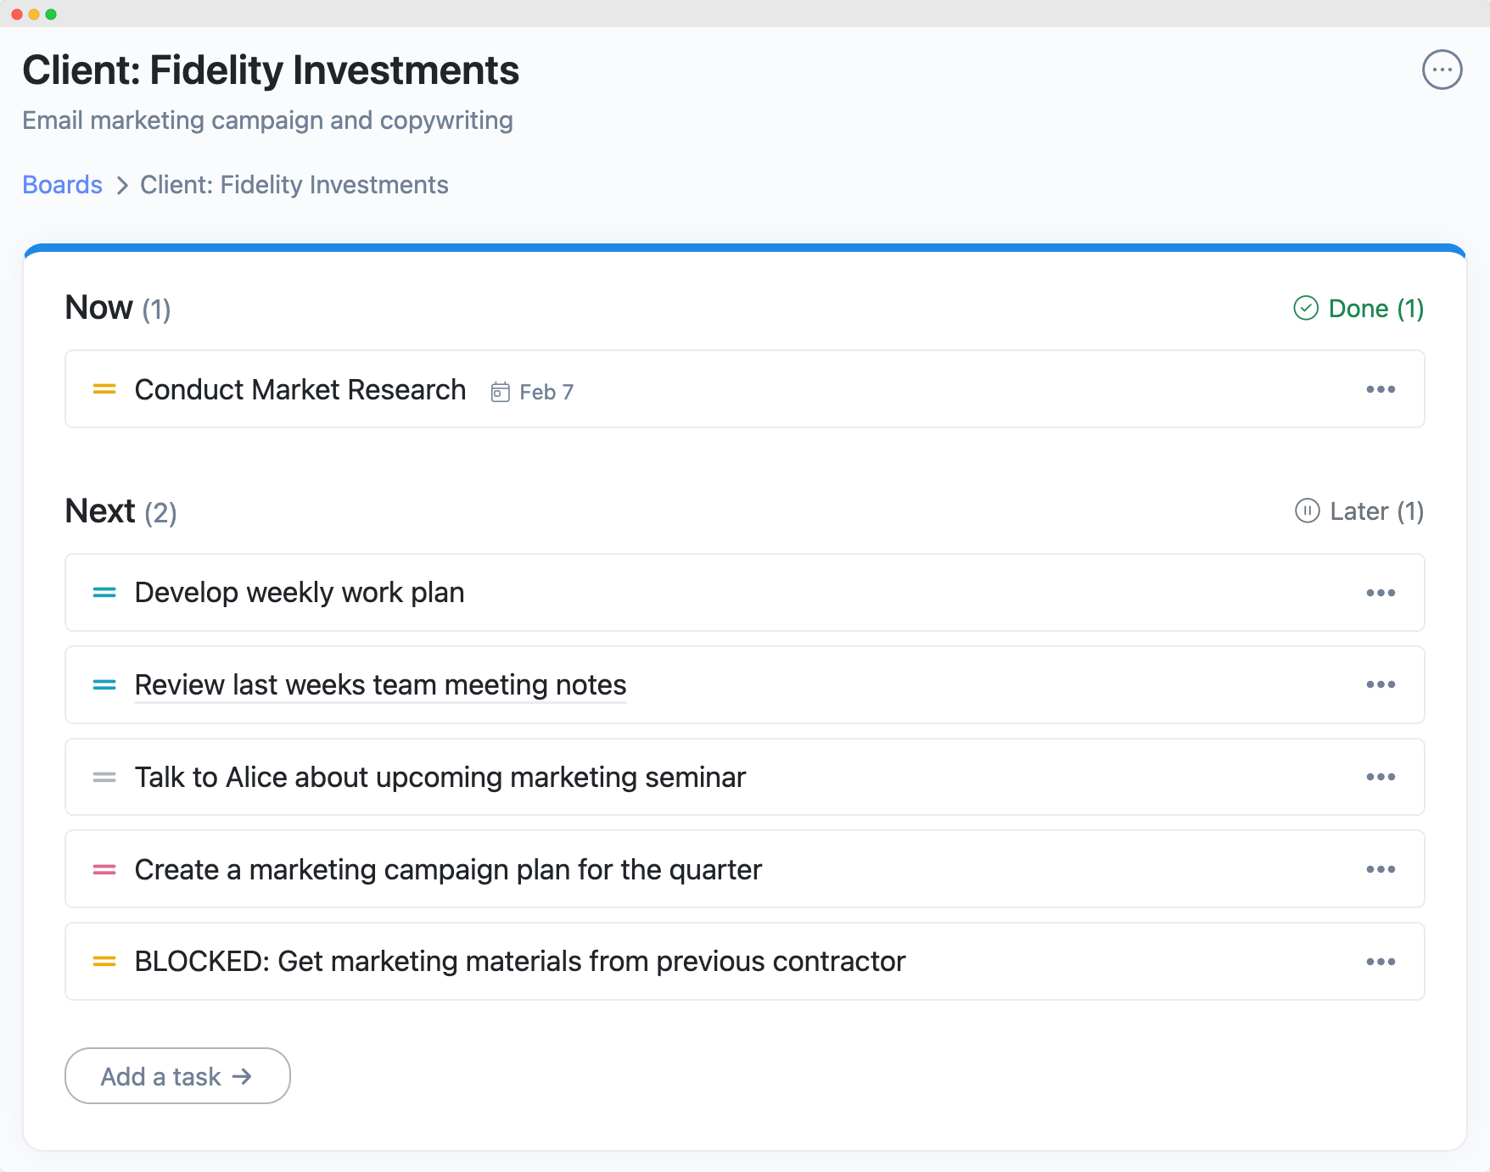Viewport: 1490px width, 1172px height.
Task: Open options for Conduct Market Research task
Action: click(1380, 389)
